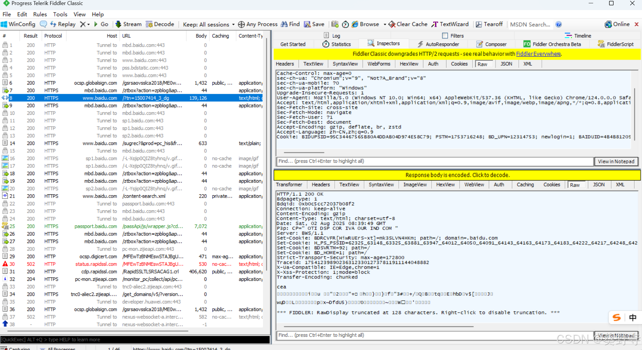Click the Online status indicator

click(x=617, y=24)
